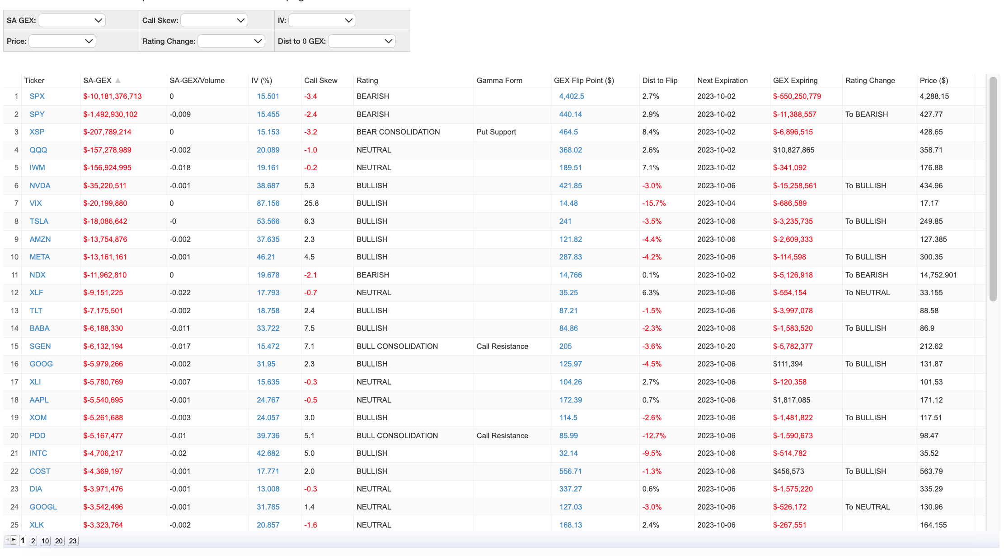Image resolution: width=1004 pixels, height=556 pixels.
Task: Select VIX dist to flip -15.7%
Action: (x=654, y=203)
